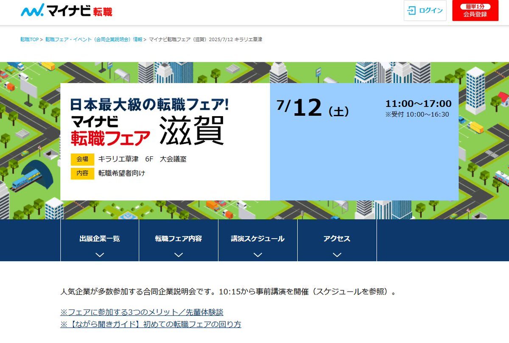
Task: Select the アクセス tab
Action: point(337,240)
